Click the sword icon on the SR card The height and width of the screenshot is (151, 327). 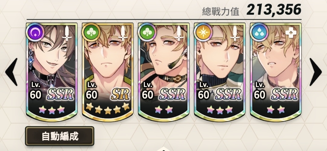tap(123, 33)
